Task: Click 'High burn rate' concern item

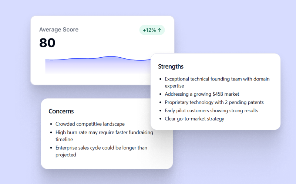Action: click(104, 136)
